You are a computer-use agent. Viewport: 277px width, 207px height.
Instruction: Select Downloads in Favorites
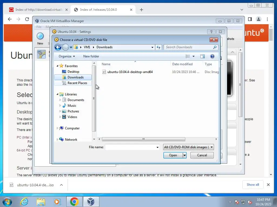73,77
